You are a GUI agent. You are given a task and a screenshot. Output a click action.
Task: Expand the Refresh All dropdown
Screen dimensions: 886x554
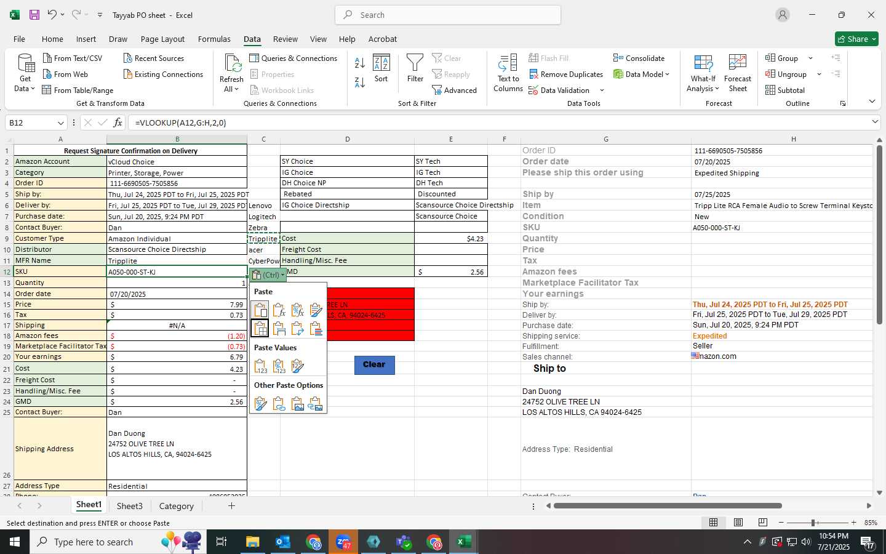(x=231, y=84)
